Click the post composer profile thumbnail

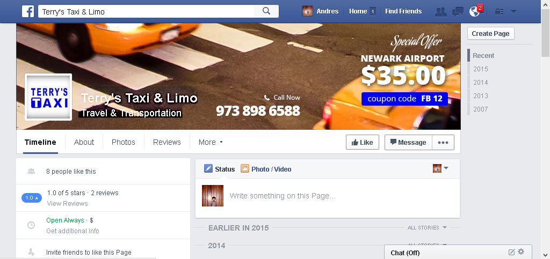[x=213, y=196]
